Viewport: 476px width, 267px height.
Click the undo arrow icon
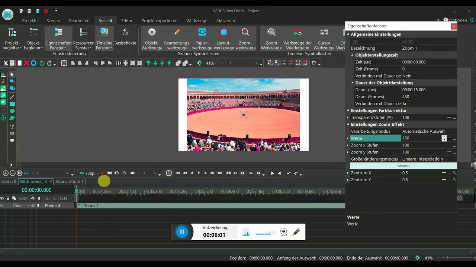pyautogui.click(x=42, y=63)
